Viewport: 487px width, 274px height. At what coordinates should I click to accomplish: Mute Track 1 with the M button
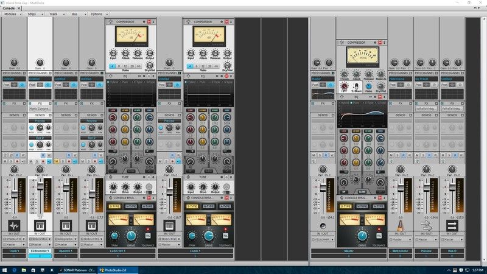[x=5, y=161]
